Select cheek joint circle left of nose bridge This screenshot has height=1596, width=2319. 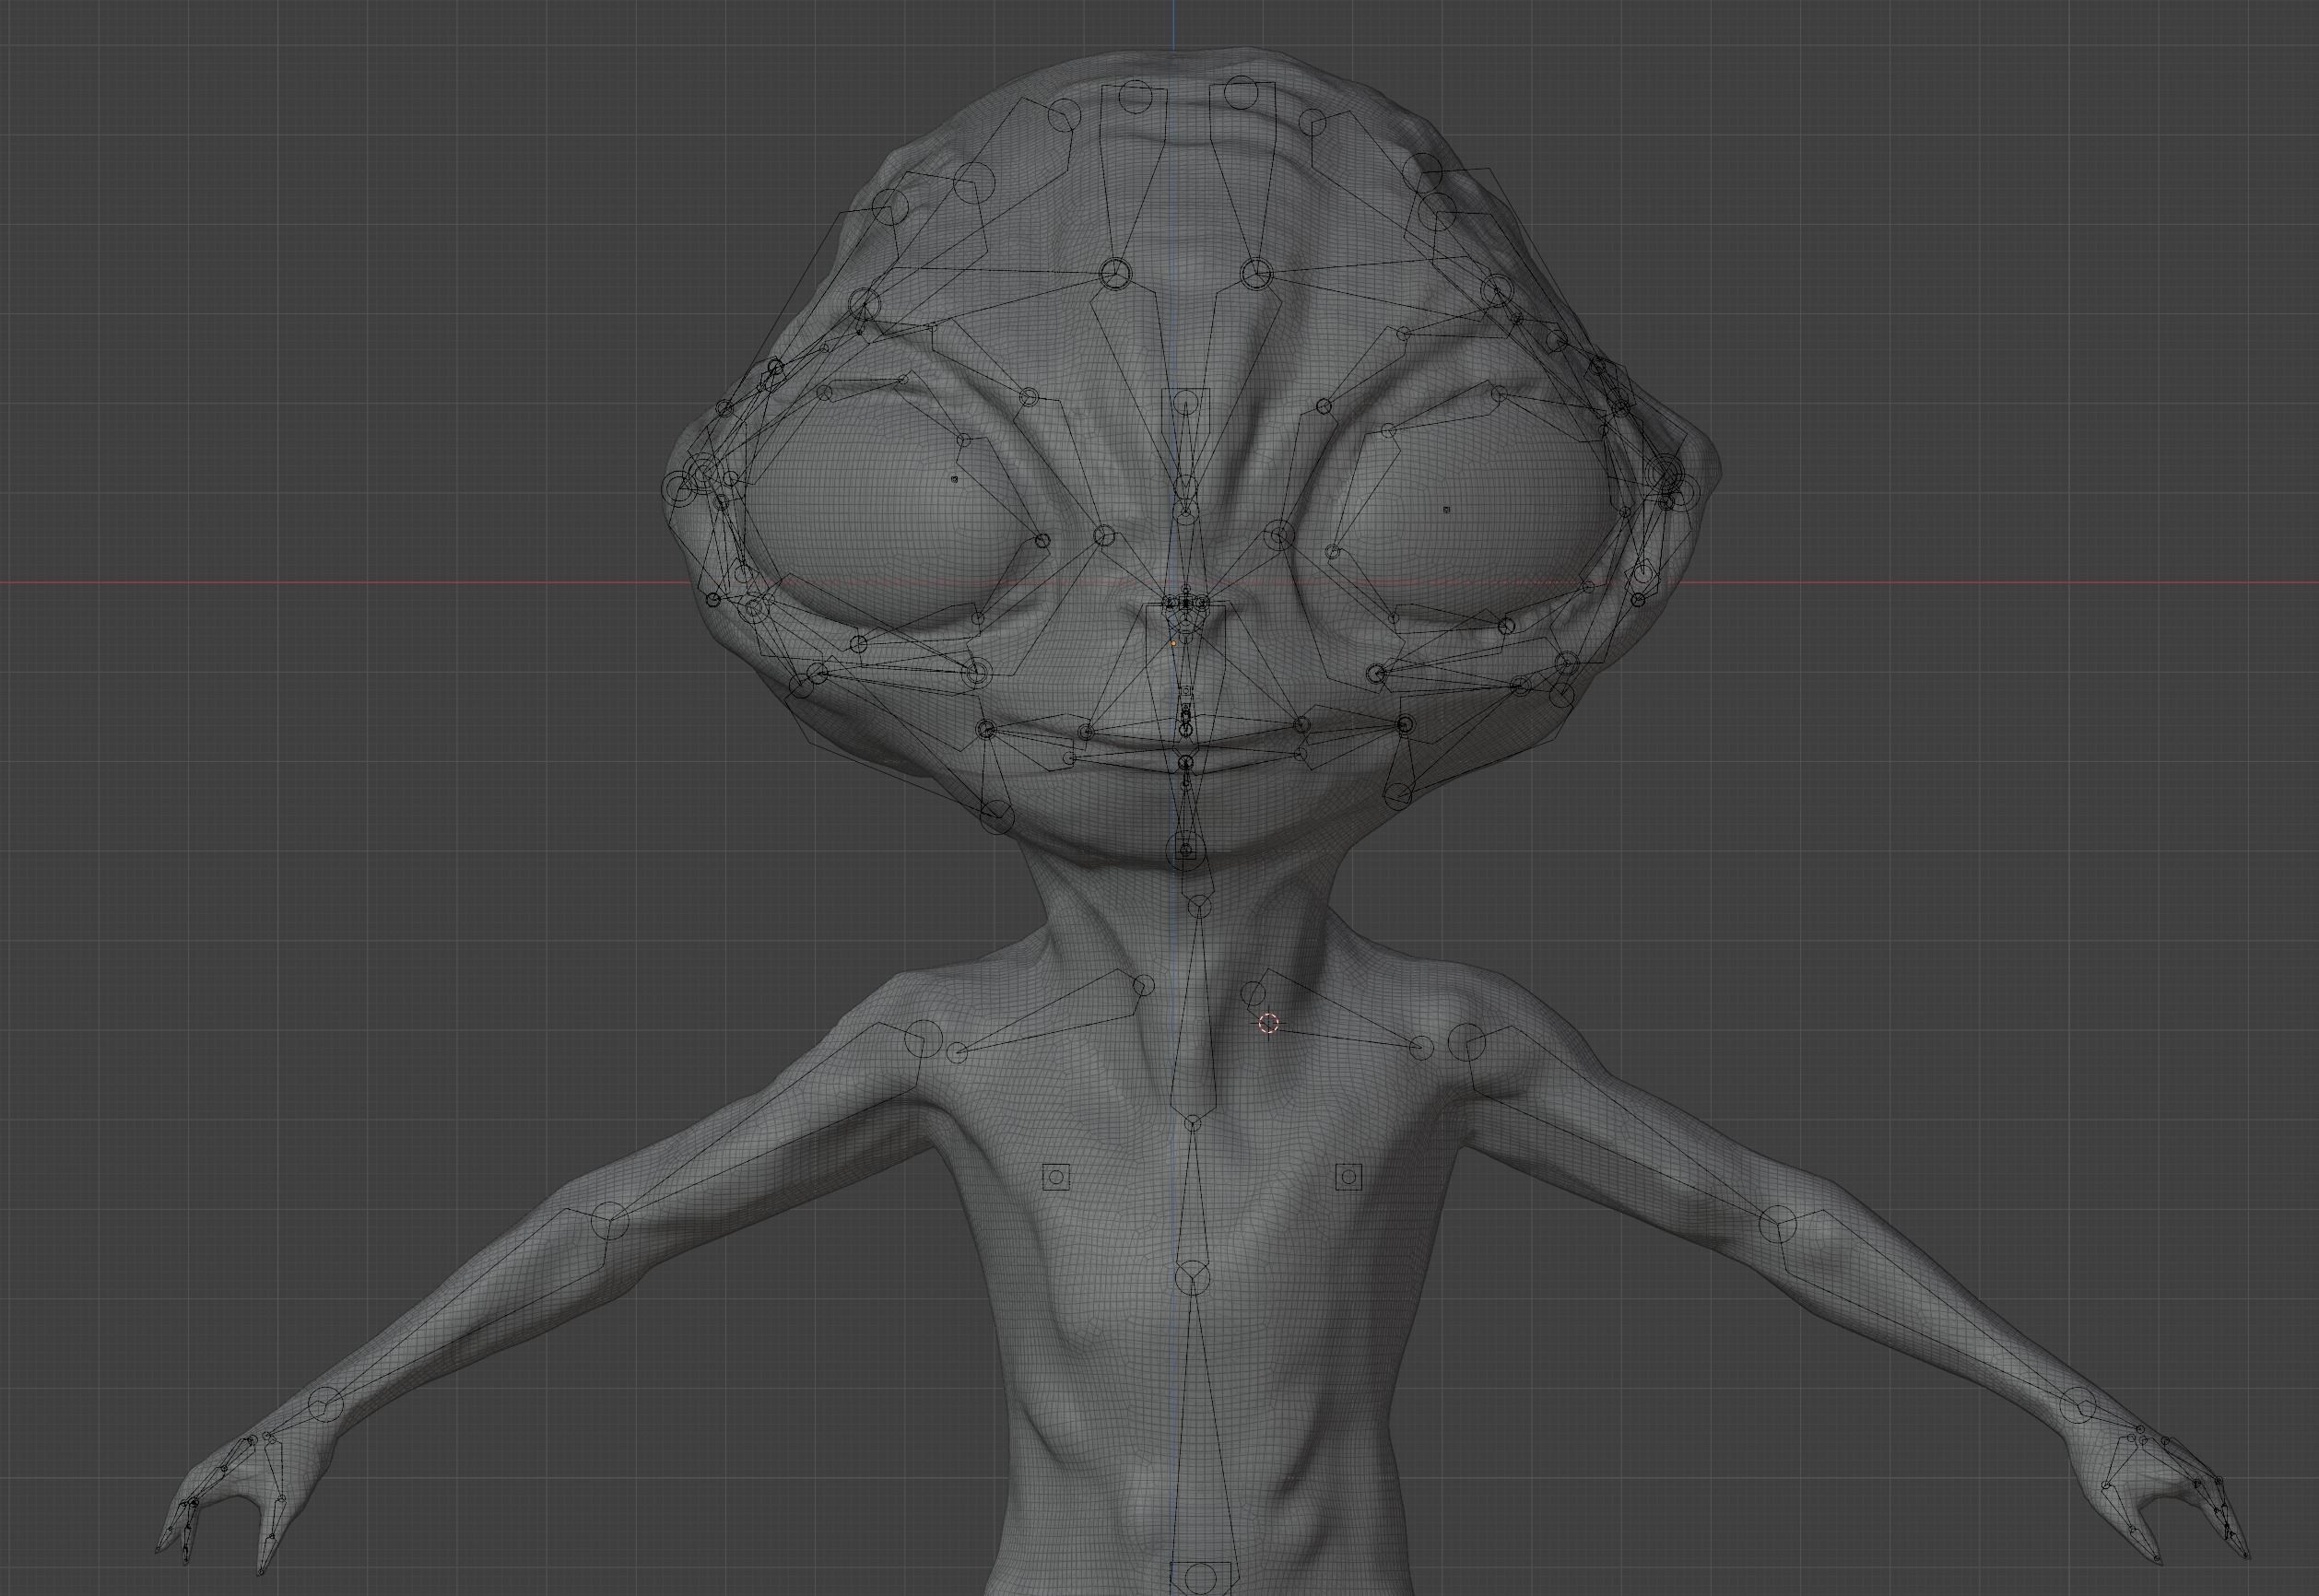pos(1104,535)
